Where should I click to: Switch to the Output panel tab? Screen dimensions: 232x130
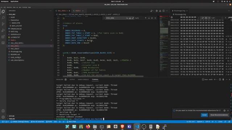tap(72, 79)
